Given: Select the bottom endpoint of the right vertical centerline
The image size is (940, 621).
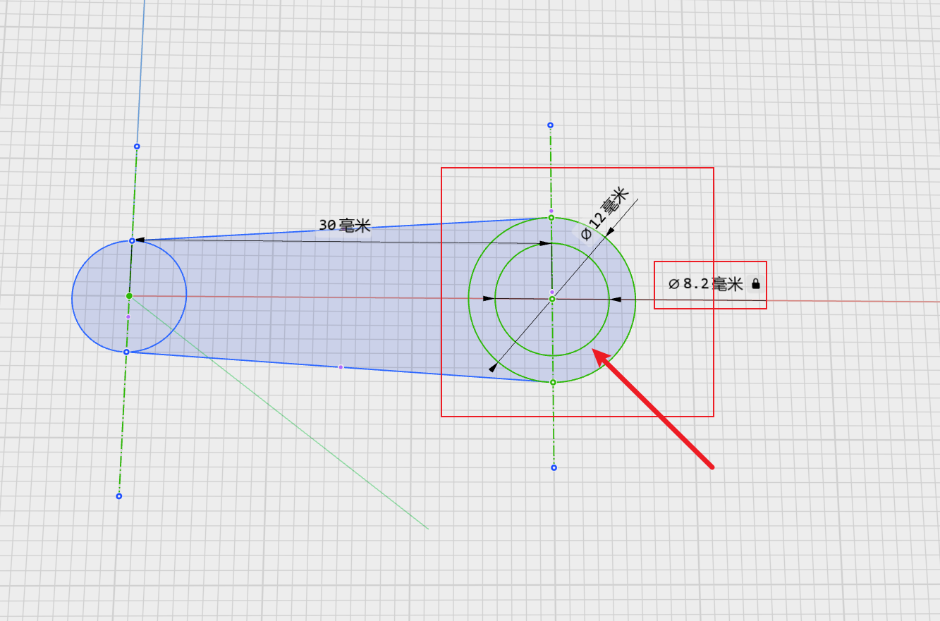Looking at the screenshot, I should pos(554,467).
